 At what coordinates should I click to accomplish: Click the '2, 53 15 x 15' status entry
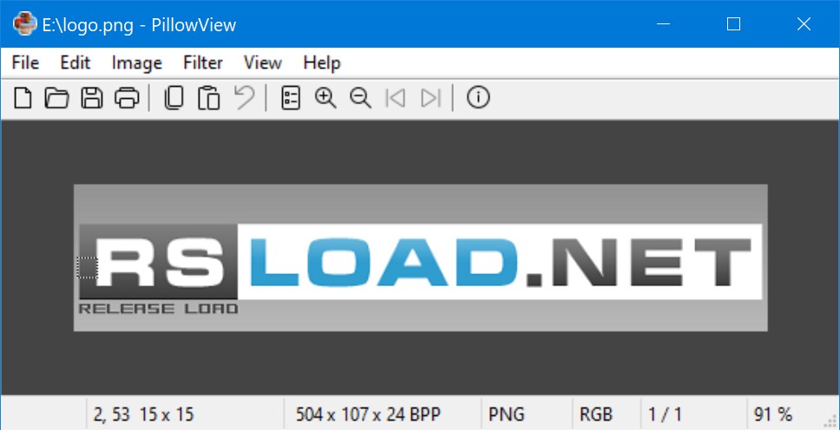143,414
